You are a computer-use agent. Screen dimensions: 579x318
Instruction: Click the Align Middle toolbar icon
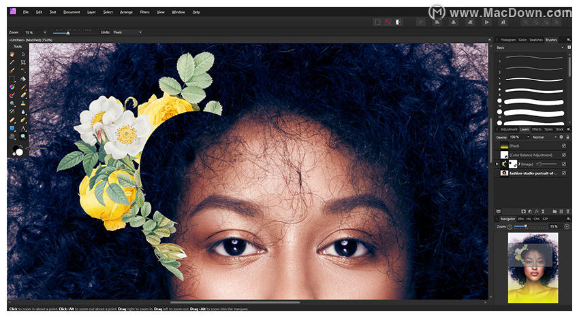coord(486,22)
